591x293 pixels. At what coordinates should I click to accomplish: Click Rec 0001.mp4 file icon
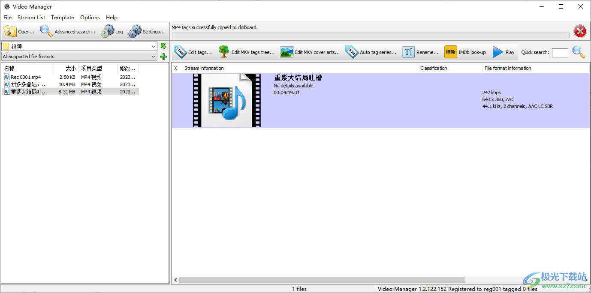pos(7,77)
